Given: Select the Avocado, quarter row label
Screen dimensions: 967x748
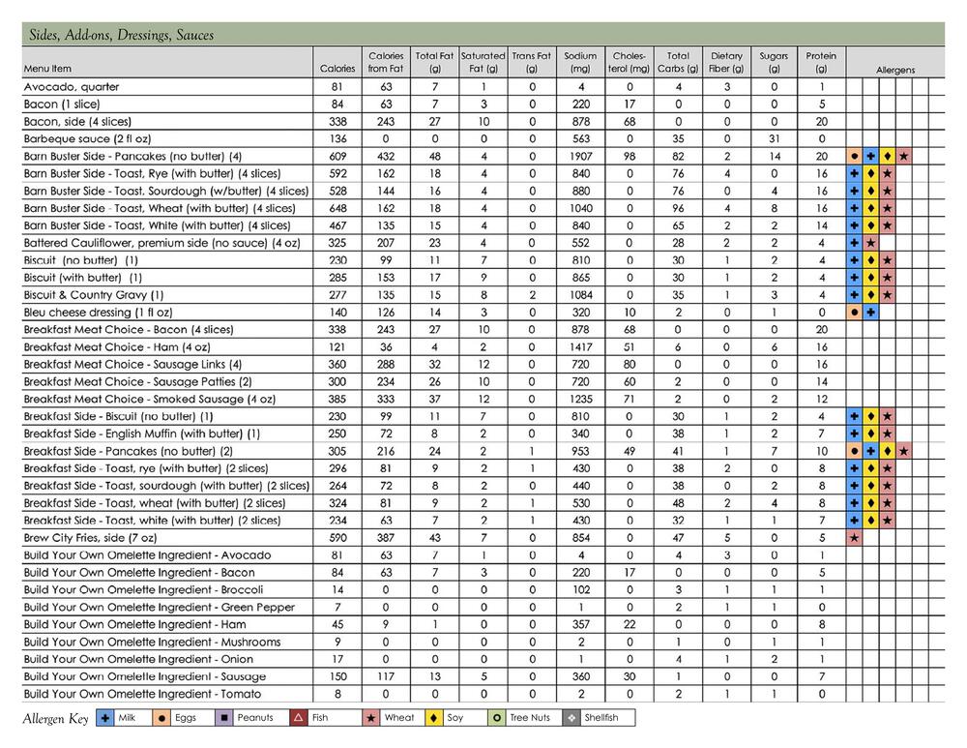Looking at the screenshot, I should click(x=69, y=87).
